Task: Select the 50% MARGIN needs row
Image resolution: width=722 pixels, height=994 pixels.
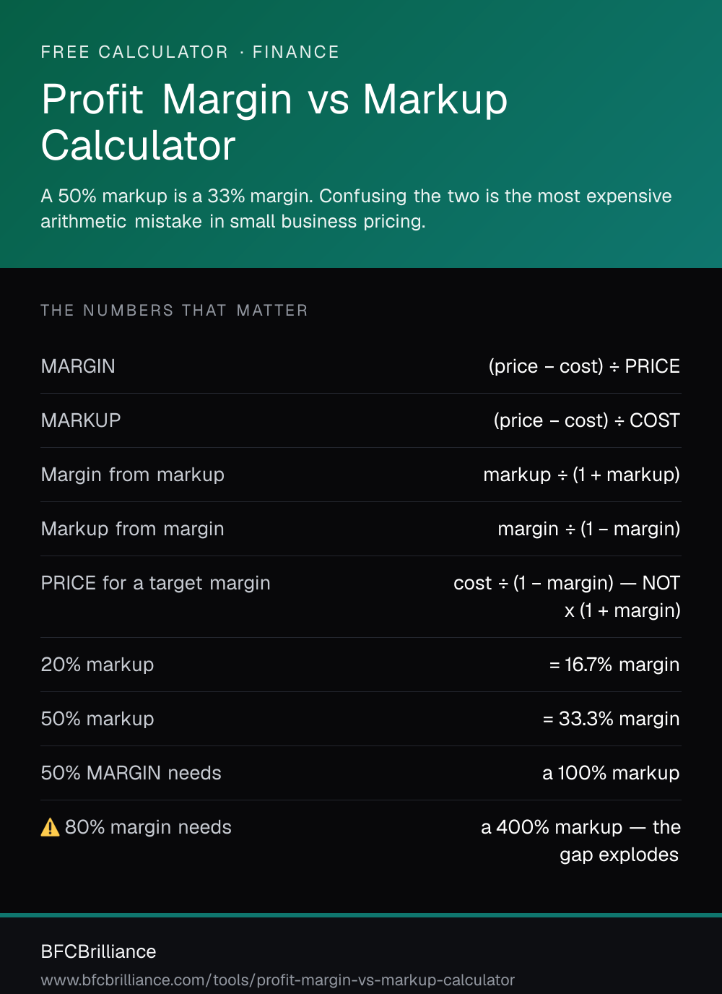Action: pos(361,773)
